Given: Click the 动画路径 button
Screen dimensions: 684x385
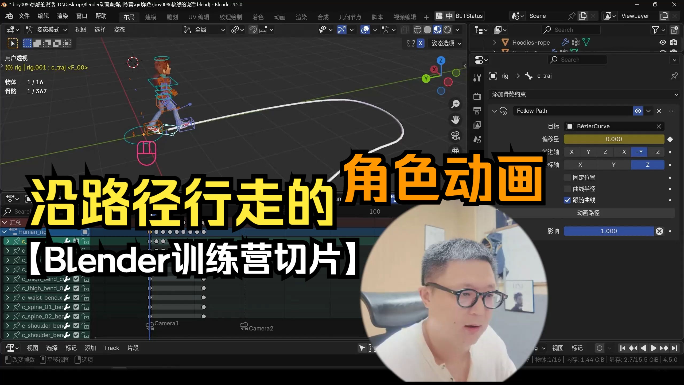Looking at the screenshot, I should (588, 213).
